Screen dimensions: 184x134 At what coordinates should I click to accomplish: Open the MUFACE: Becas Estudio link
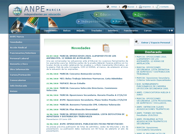72,83
